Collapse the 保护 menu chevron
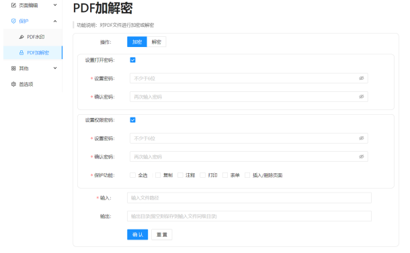This screenshot has height=253, width=410. pos(55,21)
